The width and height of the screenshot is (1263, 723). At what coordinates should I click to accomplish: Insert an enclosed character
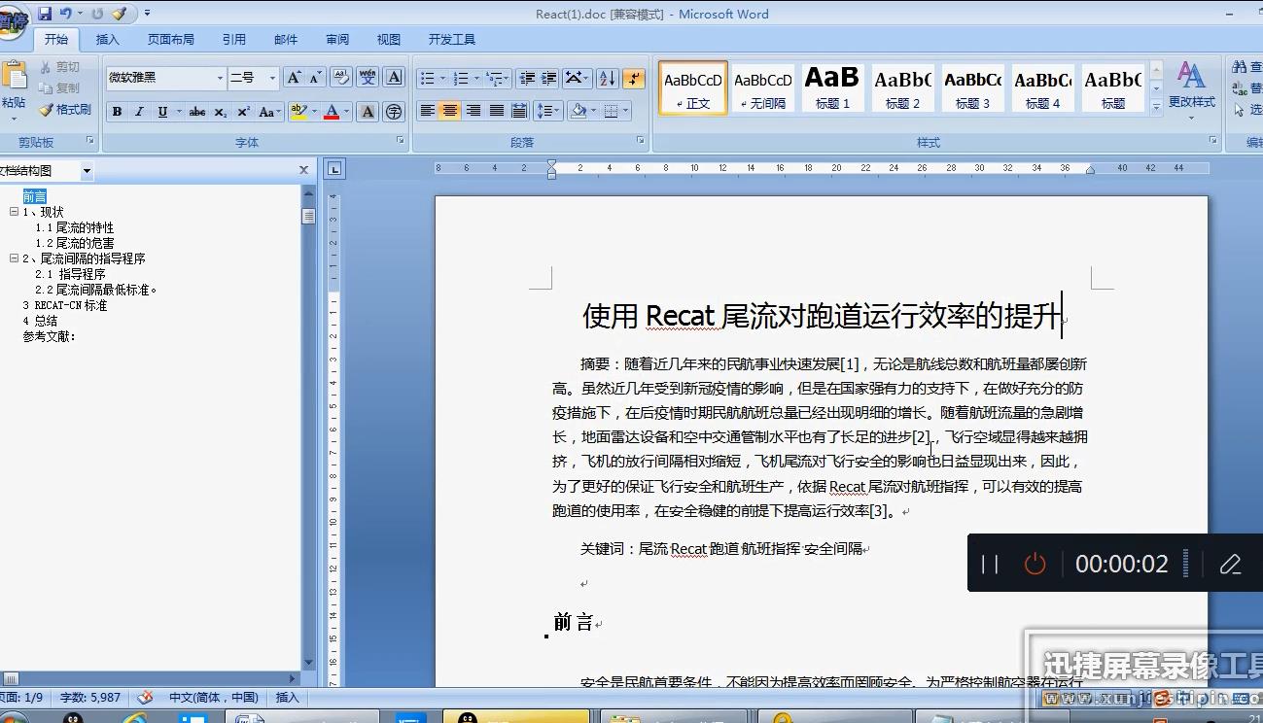coord(394,112)
